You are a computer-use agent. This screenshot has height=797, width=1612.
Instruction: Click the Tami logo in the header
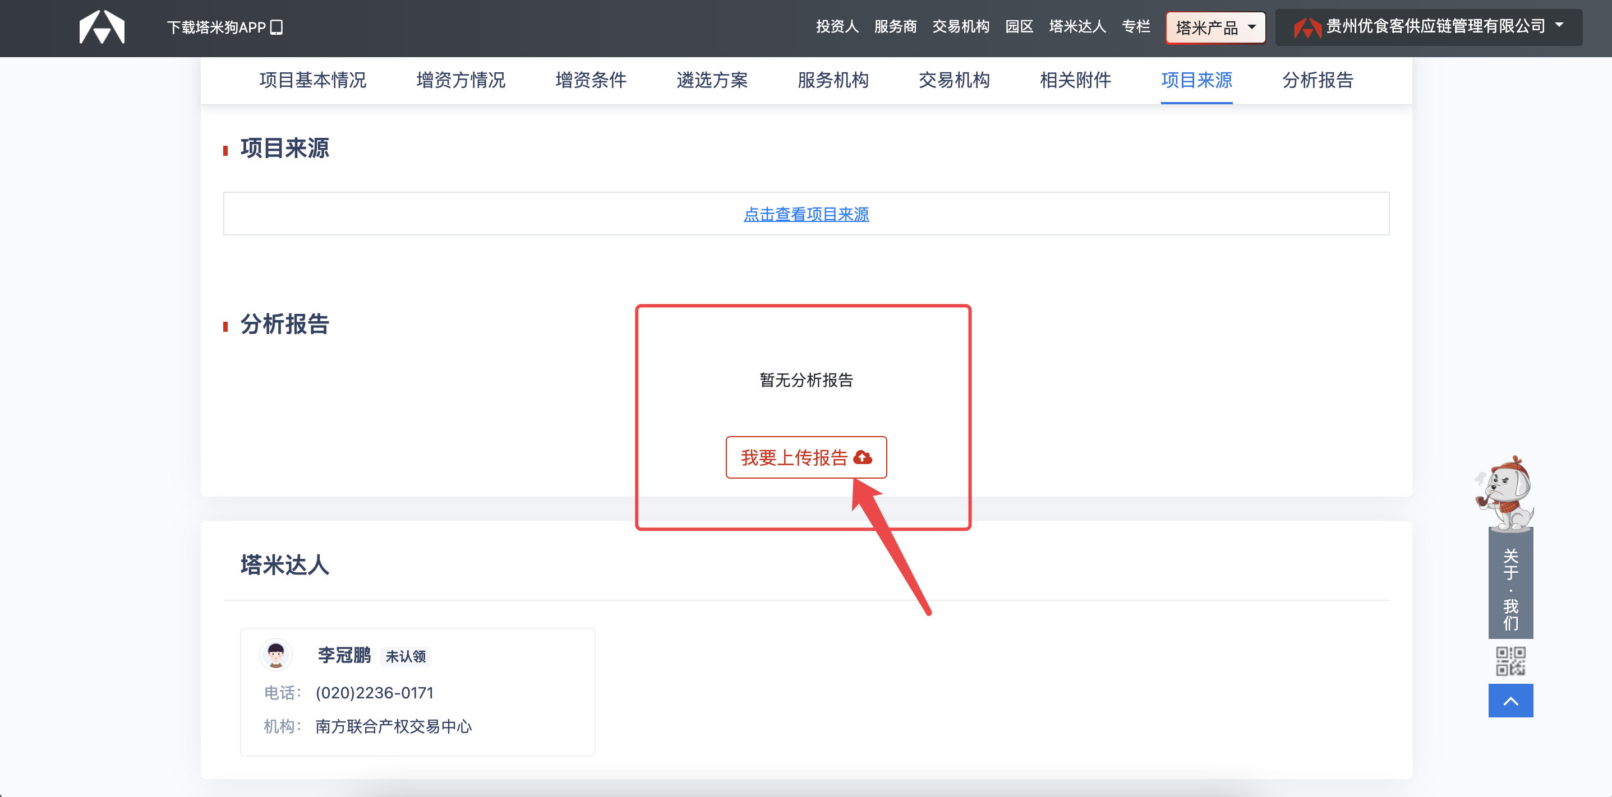coord(102,27)
